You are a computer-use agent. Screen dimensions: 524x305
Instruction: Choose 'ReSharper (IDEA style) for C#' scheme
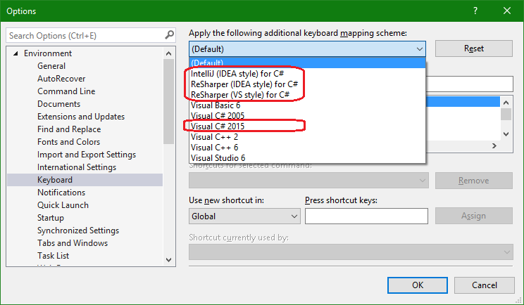(244, 84)
